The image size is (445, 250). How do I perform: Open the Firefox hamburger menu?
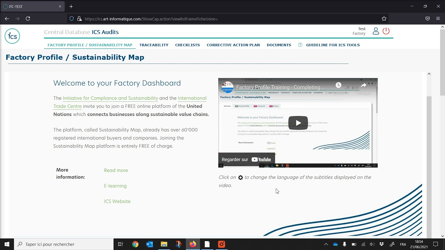[438, 19]
